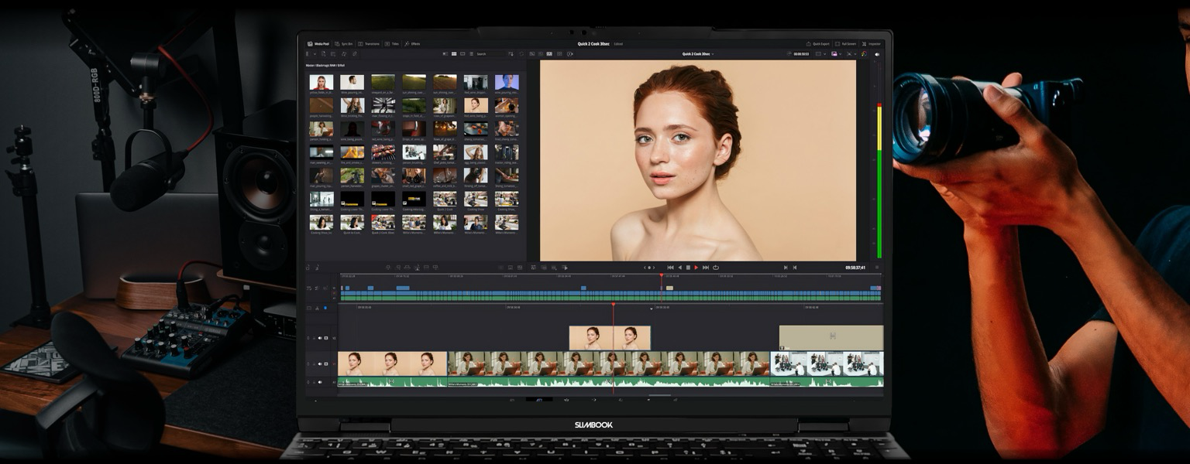Open the Inspector panel
Image resolution: width=1190 pixels, height=464 pixels.
(871, 44)
